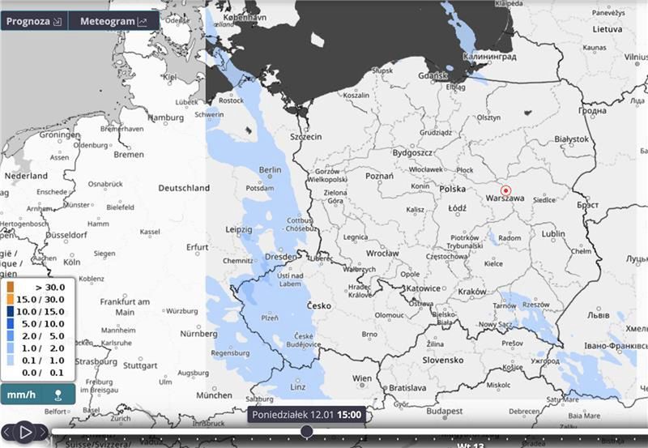Select the 0.1 / 1.0 light blue swatch
The width and height of the screenshot is (648, 448).
tap(11, 361)
